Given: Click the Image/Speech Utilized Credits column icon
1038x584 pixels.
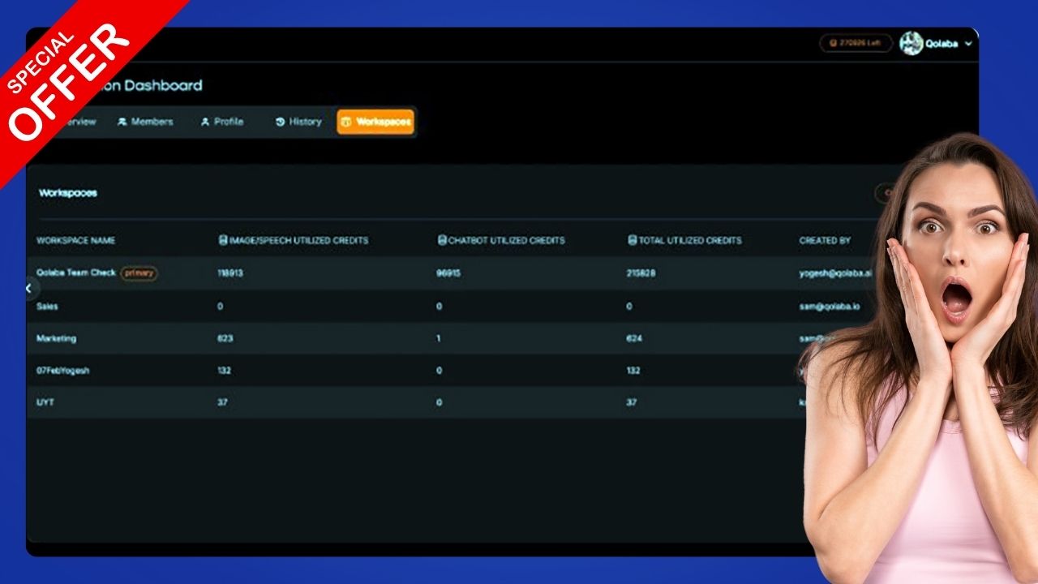Looking at the screenshot, I should point(222,240).
